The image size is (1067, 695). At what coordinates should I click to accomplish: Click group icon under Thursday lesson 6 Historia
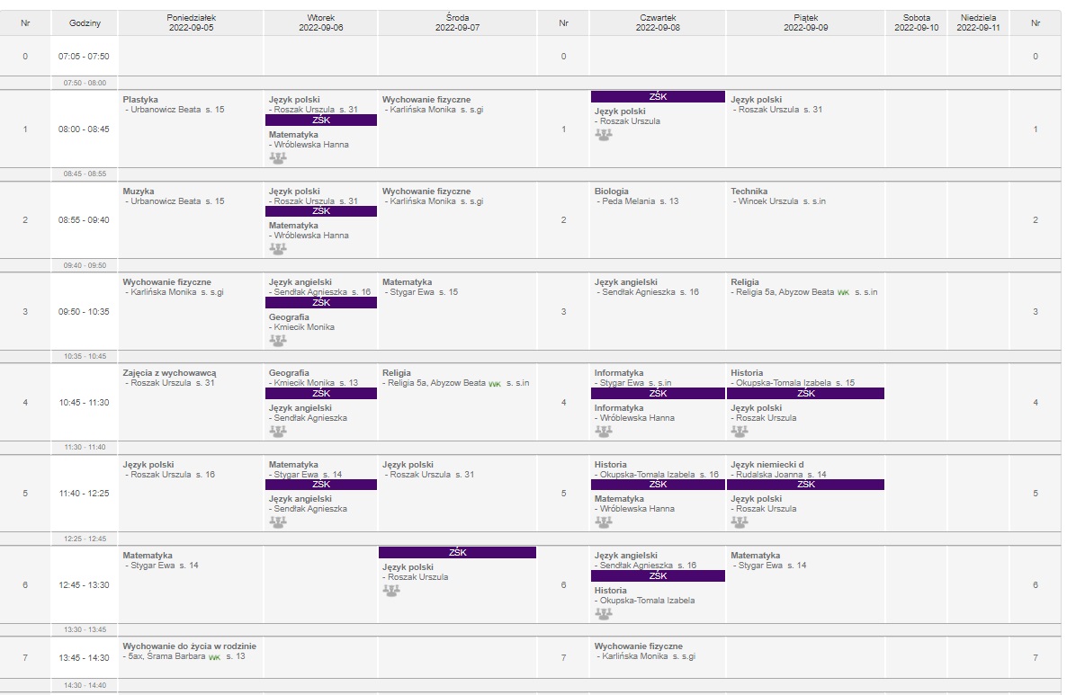pyautogui.click(x=604, y=614)
